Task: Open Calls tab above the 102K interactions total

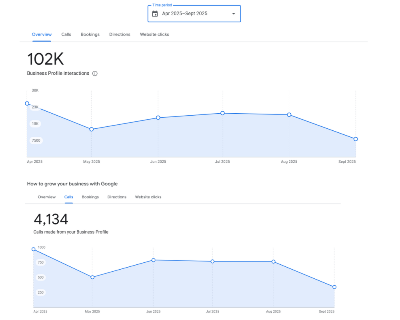Action: pyautogui.click(x=66, y=34)
